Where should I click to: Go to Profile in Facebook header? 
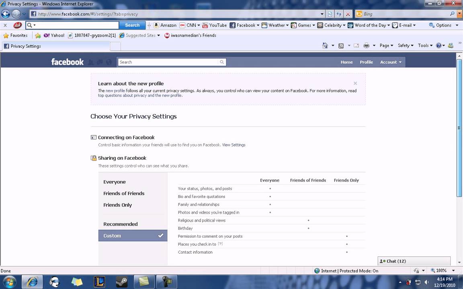coord(366,62)
